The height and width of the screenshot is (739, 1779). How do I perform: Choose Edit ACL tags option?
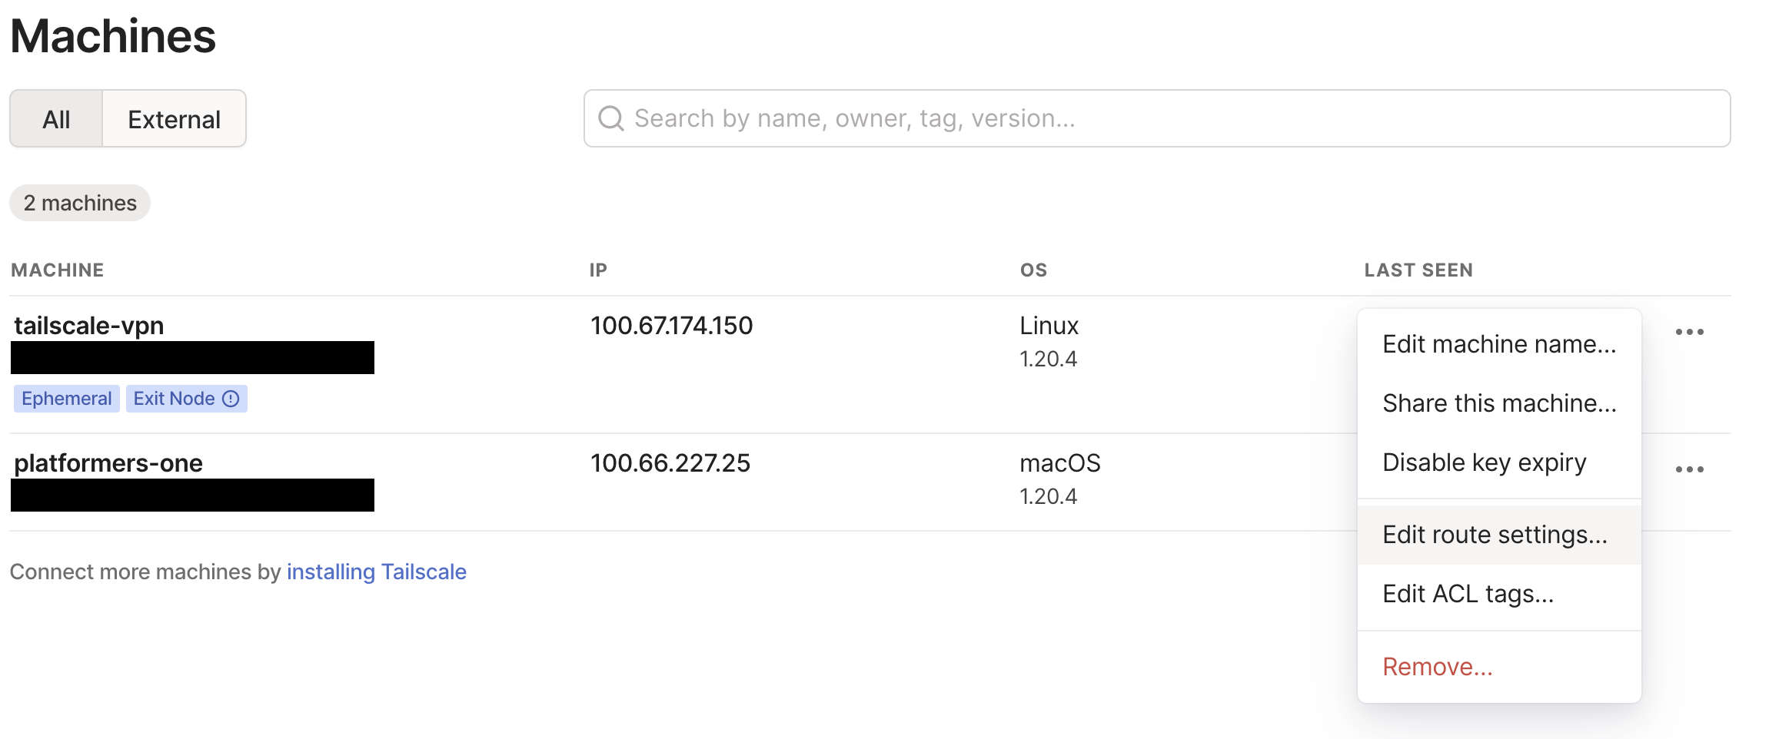coord(1499,594)
